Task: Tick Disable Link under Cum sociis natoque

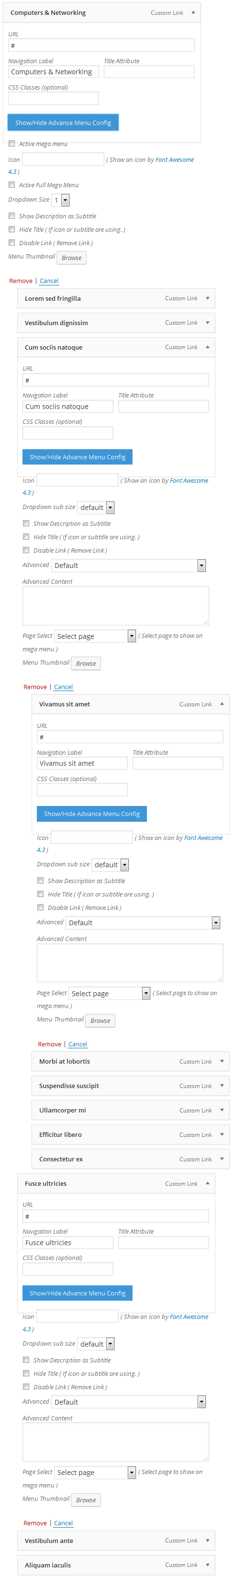Action: click(x=26, y=550)
